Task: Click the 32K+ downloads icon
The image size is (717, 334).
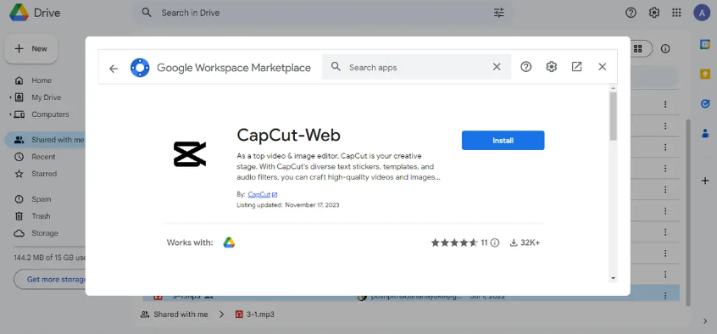Action: pos(514,242)
